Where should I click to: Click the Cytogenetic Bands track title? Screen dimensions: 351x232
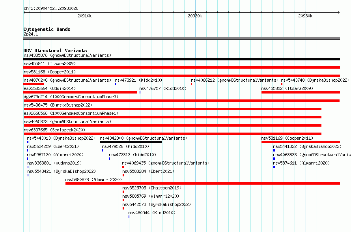[47, 29]
